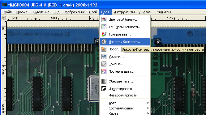206x115 pixels.
Task: Open the Фильтры menu
Action: click(x=164, y=12)
